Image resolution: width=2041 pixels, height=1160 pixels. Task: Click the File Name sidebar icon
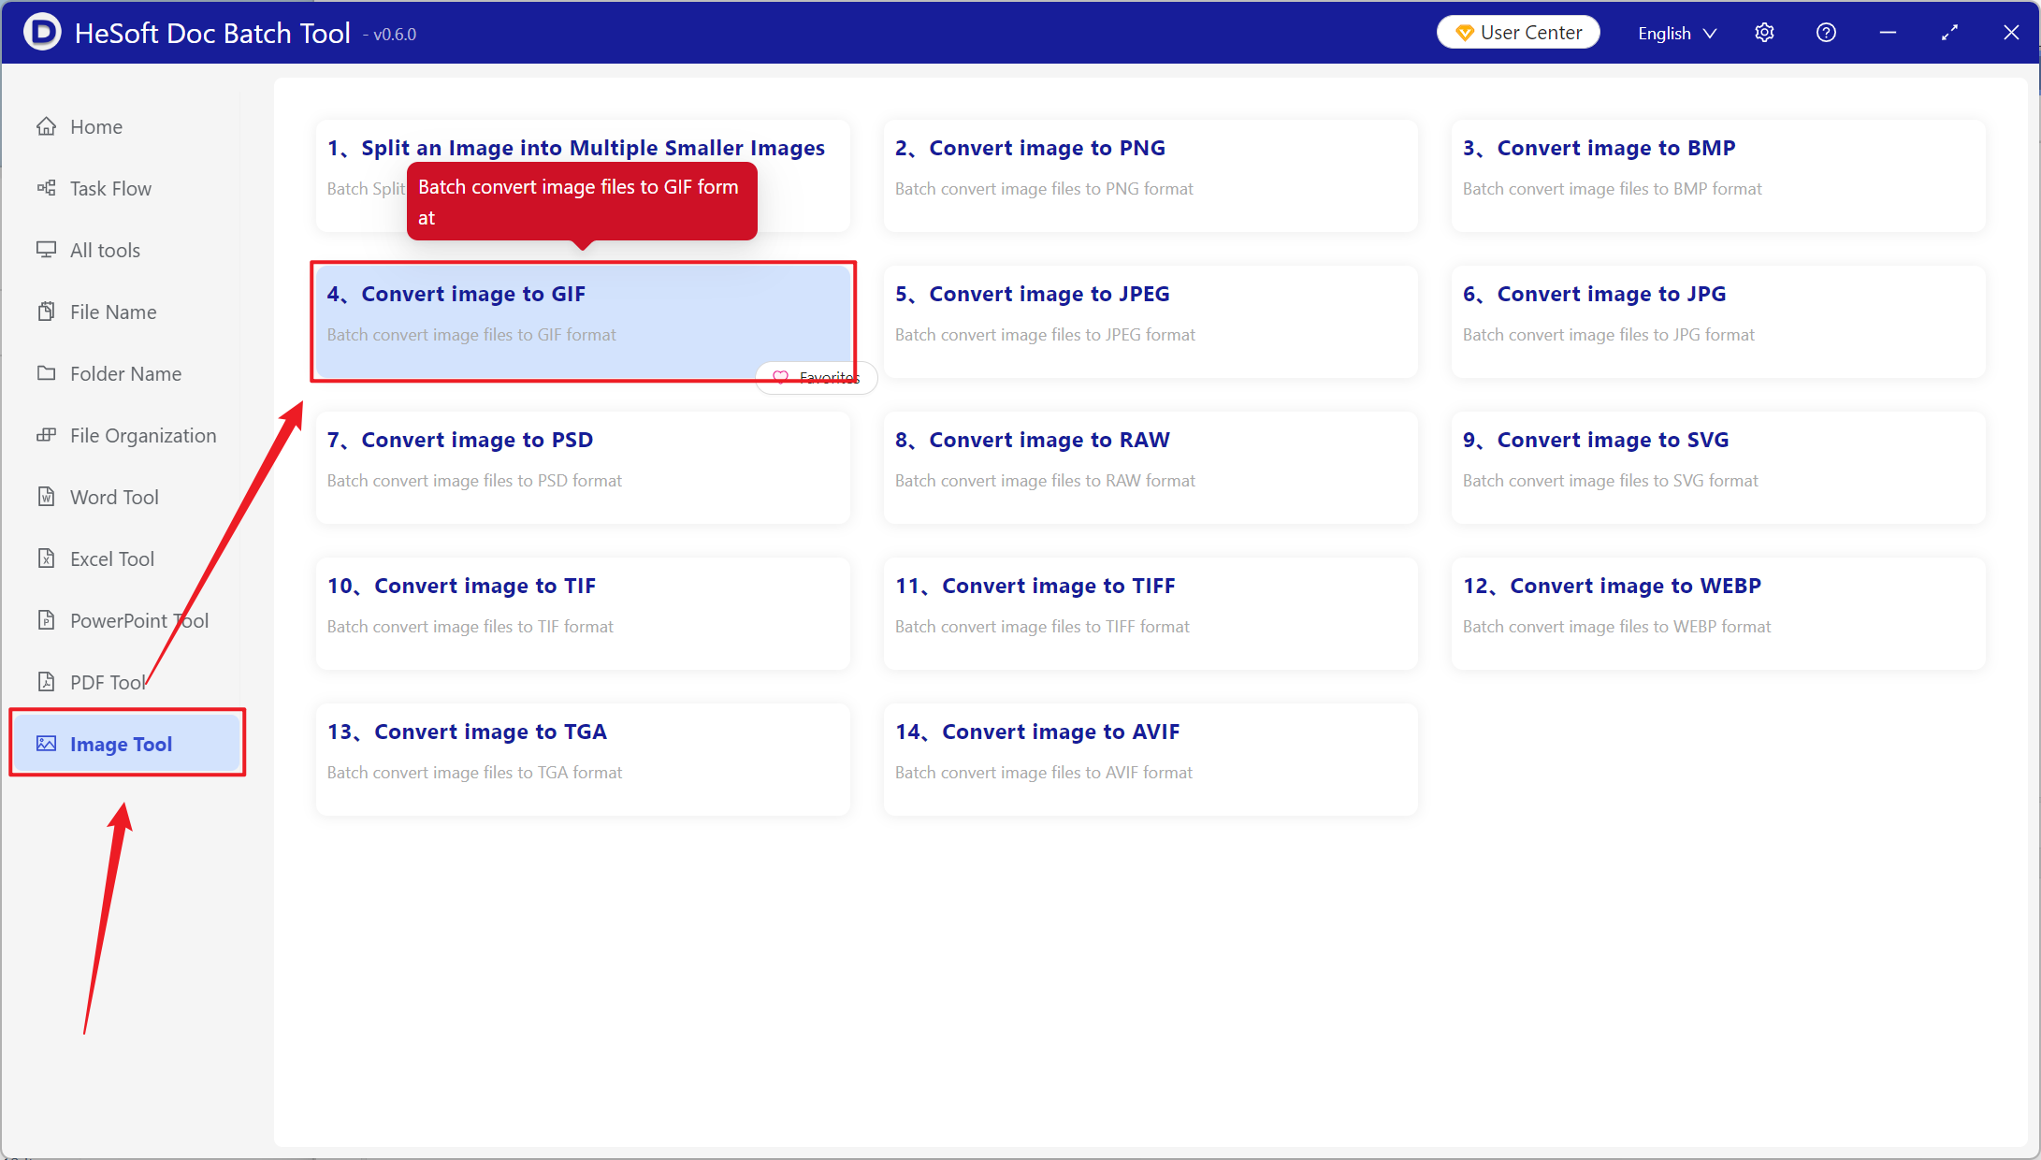pyautogui.click(x=46, y=312)
